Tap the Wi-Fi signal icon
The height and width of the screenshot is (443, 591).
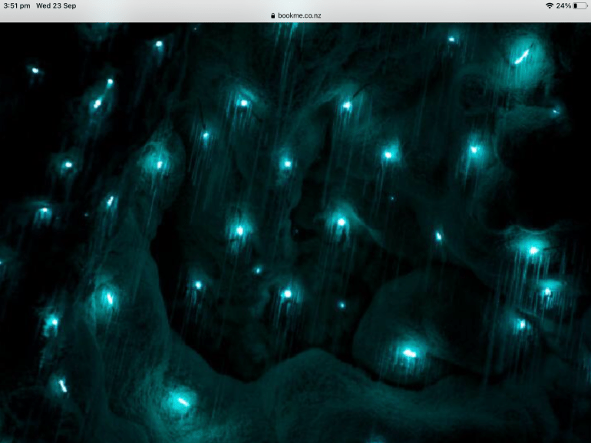pyautogui.click(x=549, y=5)
